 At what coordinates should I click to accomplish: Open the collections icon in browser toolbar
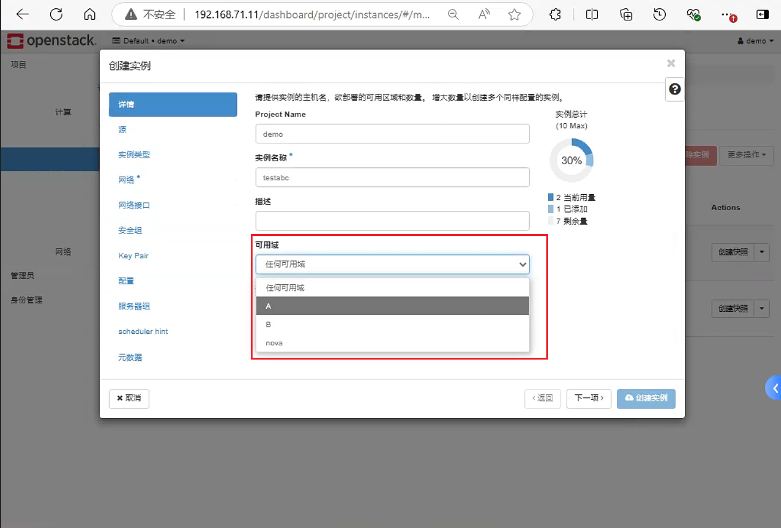[x=626, y=15]
